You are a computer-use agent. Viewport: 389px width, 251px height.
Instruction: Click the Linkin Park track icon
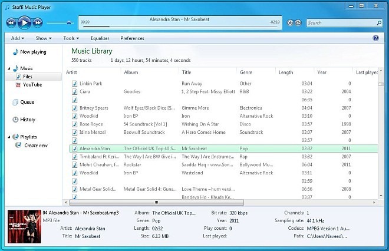tap(75, 84)
